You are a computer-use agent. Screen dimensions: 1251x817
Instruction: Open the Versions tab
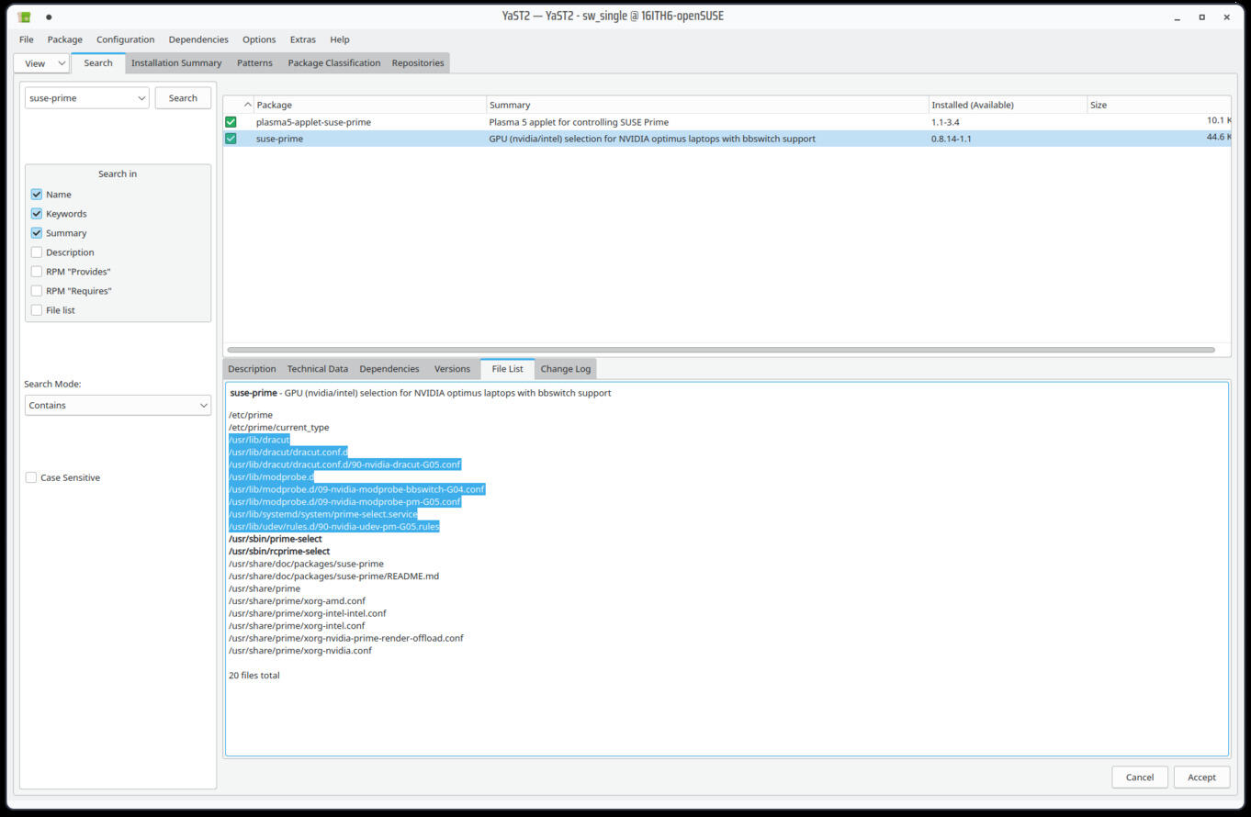click(452, 369)
